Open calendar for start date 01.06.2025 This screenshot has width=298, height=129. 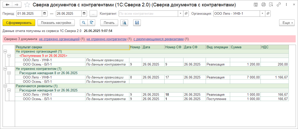pyautogui.click(x=44, y=13)
